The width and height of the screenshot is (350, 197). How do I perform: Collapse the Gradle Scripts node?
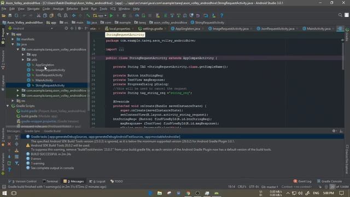8,106
